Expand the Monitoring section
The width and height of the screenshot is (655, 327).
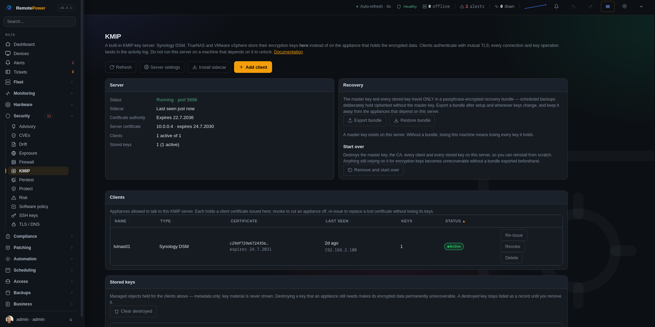(x=39, y=93)
